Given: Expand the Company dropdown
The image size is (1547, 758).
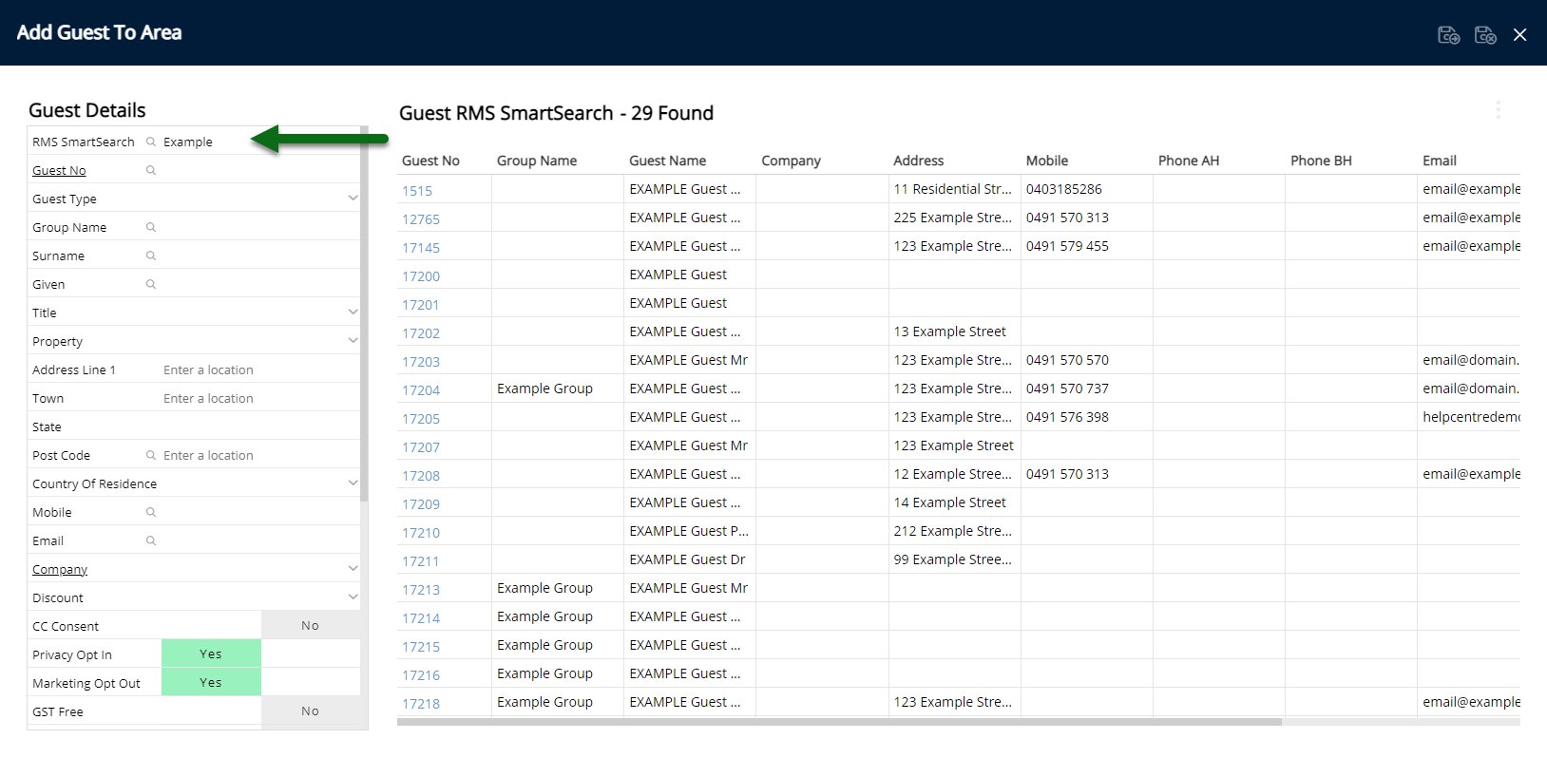Looking at the screenshot, I should [x=353, y=569].
